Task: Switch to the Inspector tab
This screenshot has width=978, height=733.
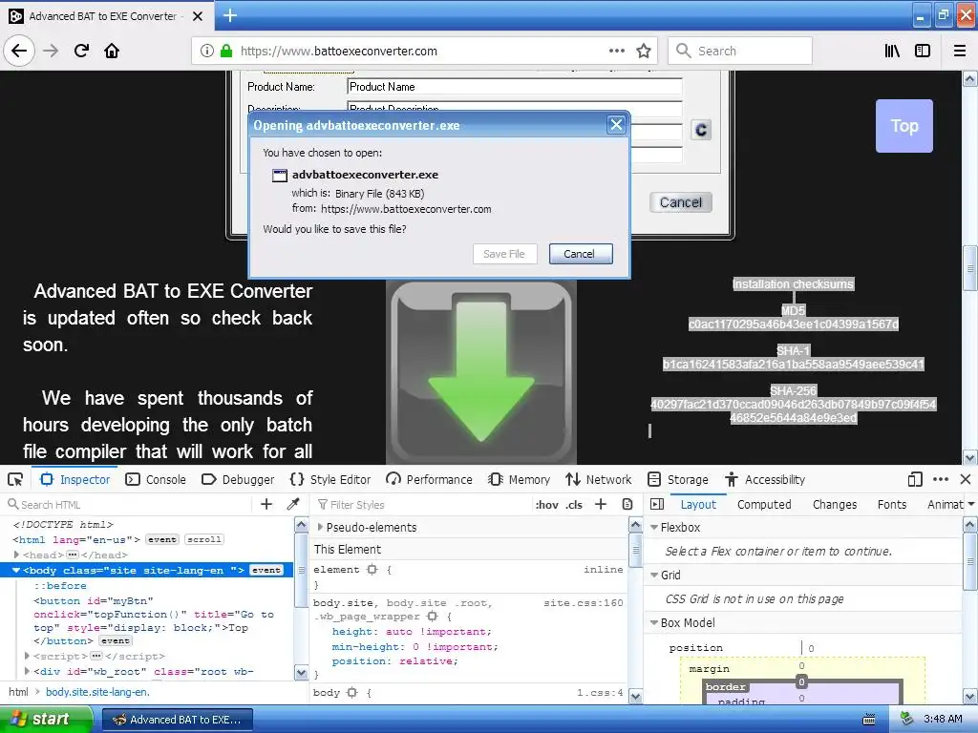Action: [74, 479]
